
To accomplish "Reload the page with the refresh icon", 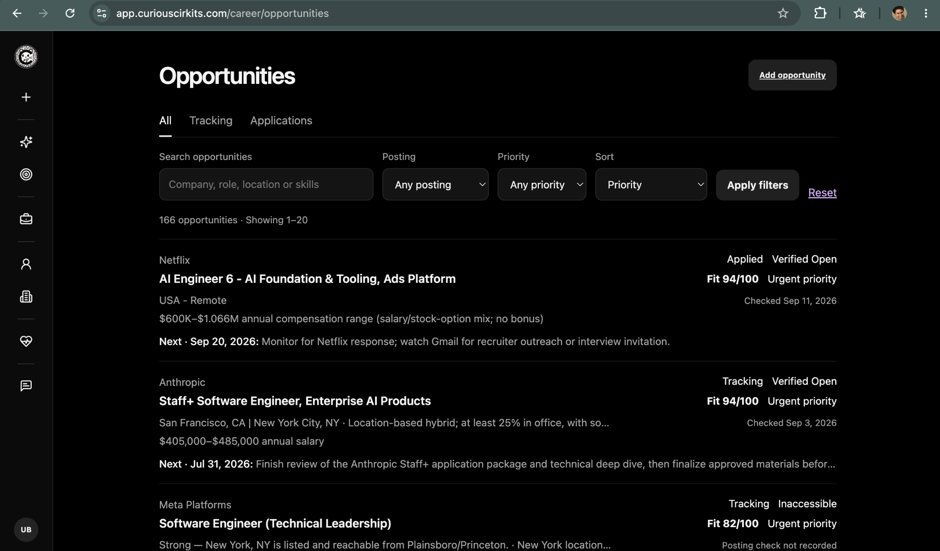I will coord(70,13).
